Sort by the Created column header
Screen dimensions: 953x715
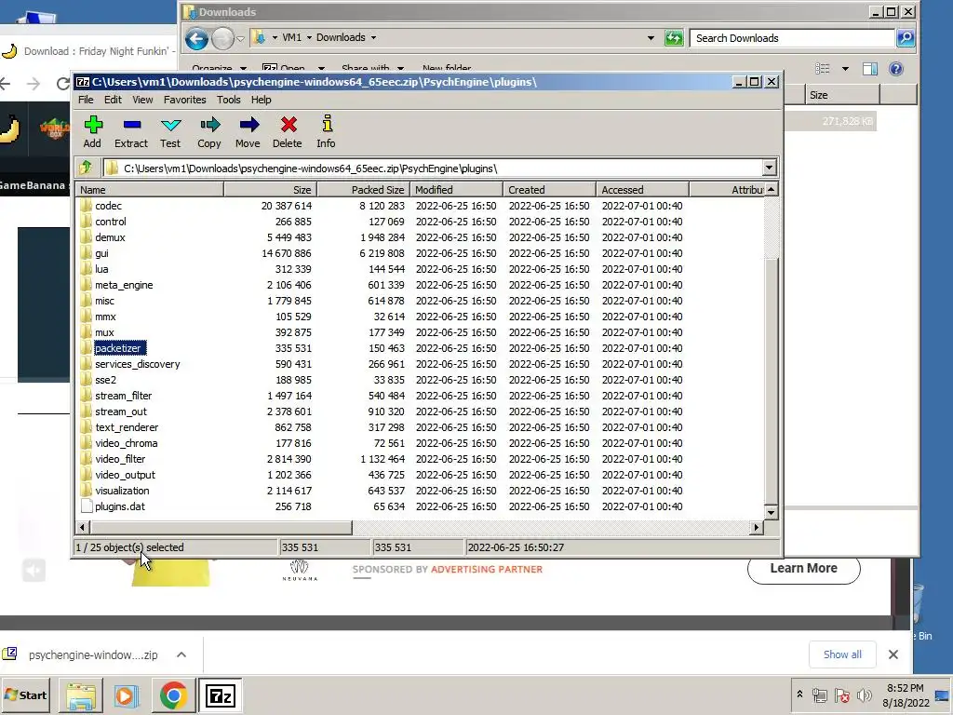tap(549, 190)
